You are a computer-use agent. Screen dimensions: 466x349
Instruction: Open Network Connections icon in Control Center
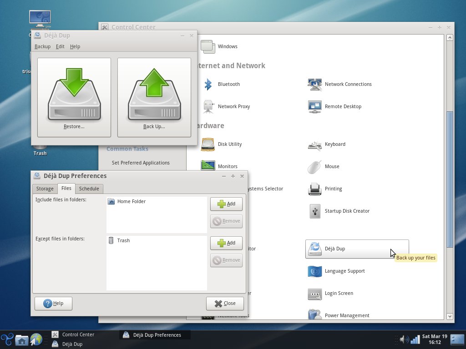[x=314, y=84]
